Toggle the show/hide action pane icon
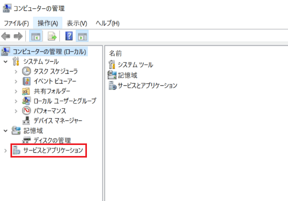The width and height of the screenshot is (288, 201). tap(82, 36)
